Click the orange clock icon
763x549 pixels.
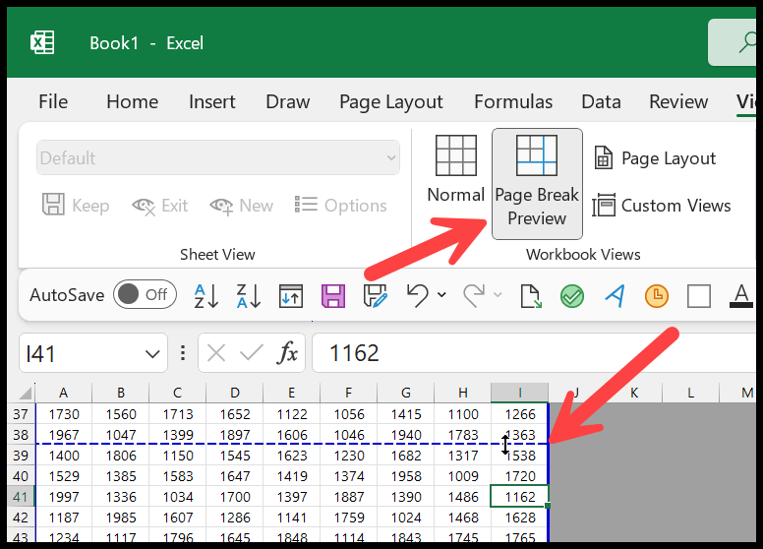coord(657,296)
